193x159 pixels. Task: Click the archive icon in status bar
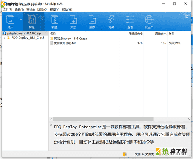125,154
